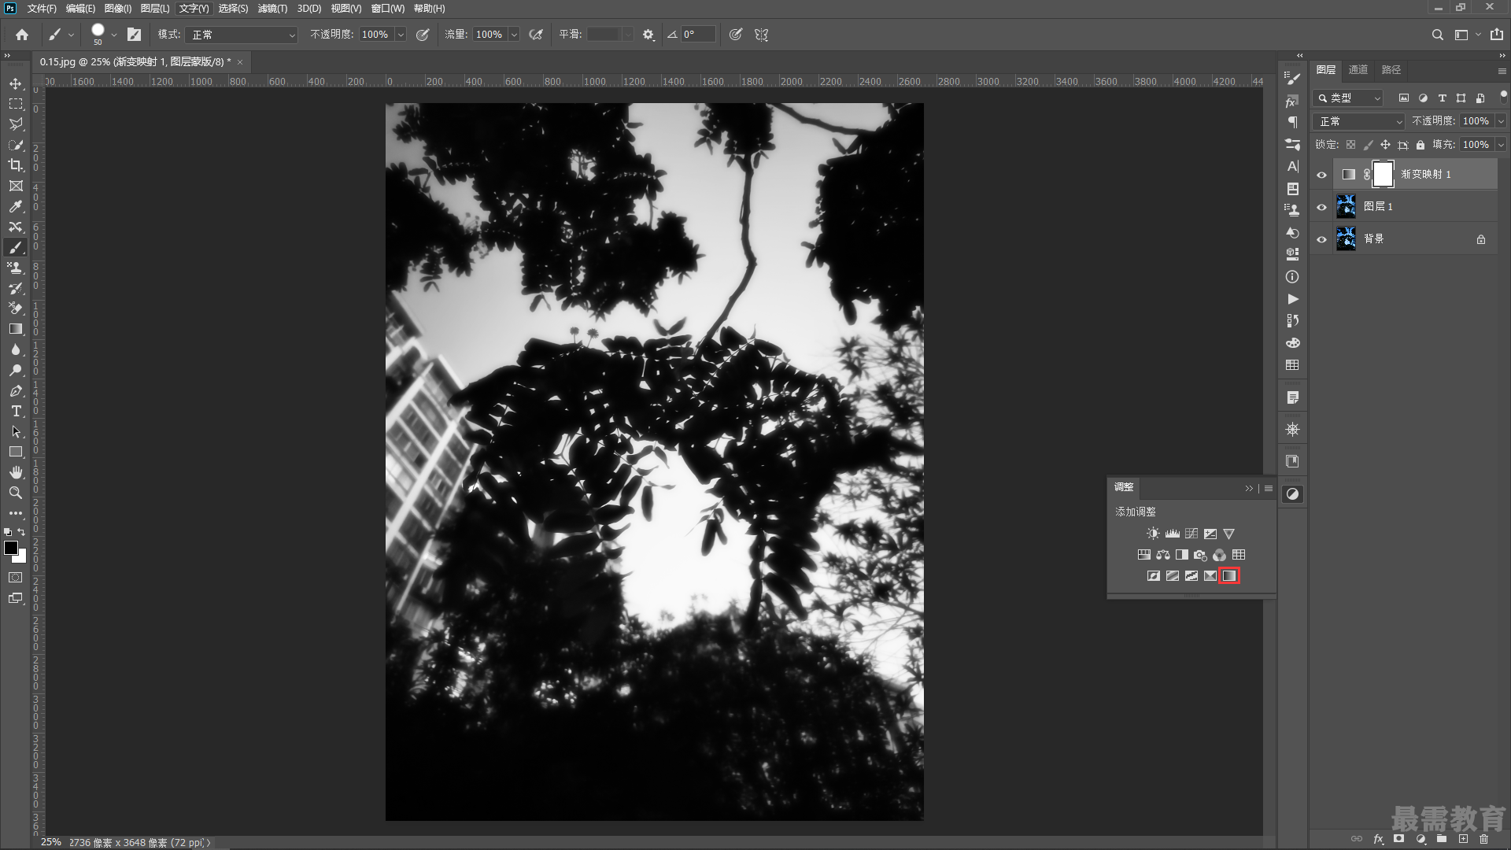Image resolution: width=1511 pixels, height=850 pixels.
Task: Hide the 图层 1 layer
Action: pos(1322,207)
